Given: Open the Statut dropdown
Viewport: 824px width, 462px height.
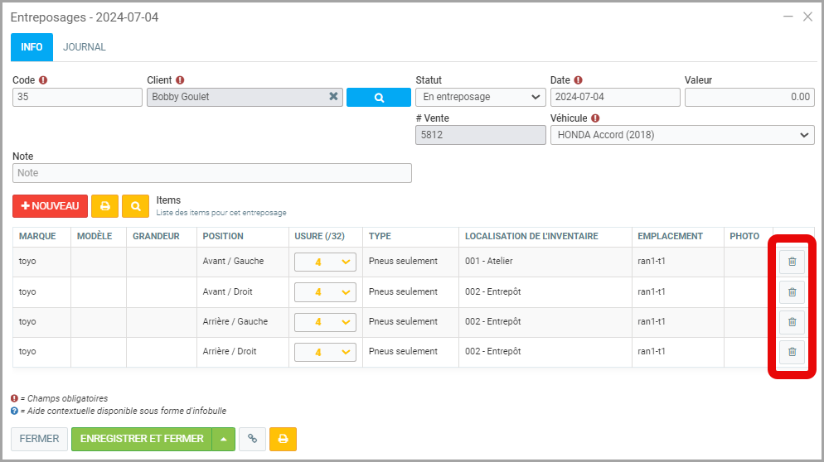Looking at the screenshot, I should pyautogui.click(x=479, y=97).
